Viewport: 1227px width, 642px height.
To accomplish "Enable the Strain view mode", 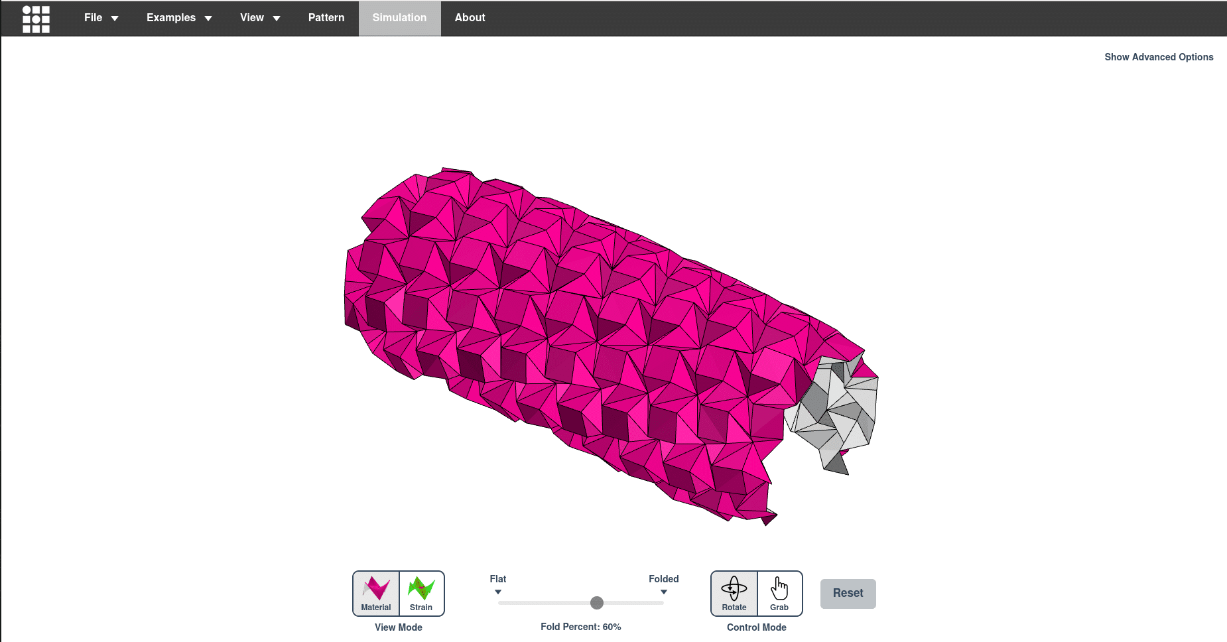I will 421,594.
